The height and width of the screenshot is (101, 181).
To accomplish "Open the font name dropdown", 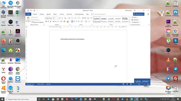I will coord(53,18).
